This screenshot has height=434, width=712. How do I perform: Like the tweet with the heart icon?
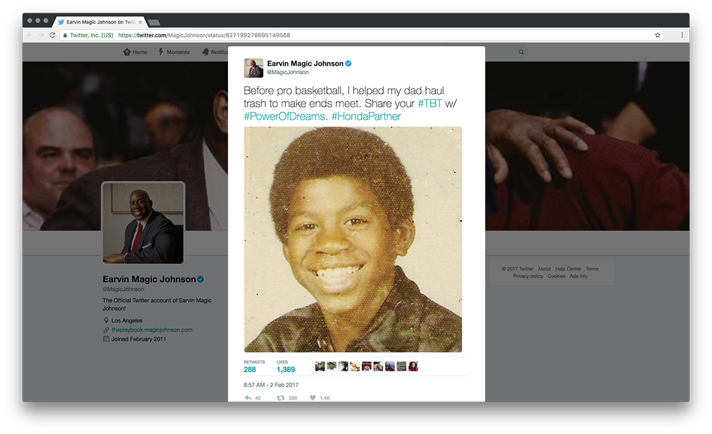pos(313,398)
